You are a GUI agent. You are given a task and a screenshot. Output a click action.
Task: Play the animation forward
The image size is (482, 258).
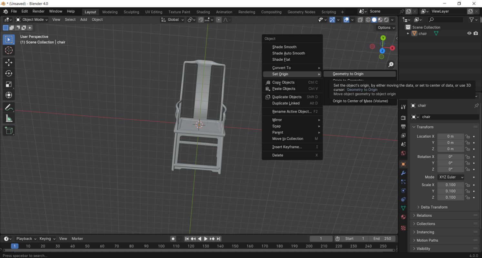206,239
